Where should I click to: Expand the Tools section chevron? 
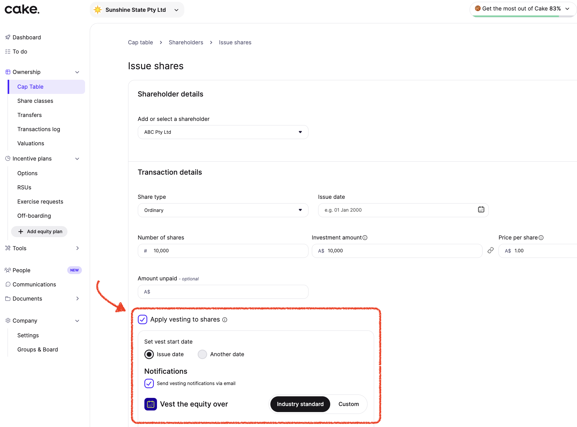77,248
